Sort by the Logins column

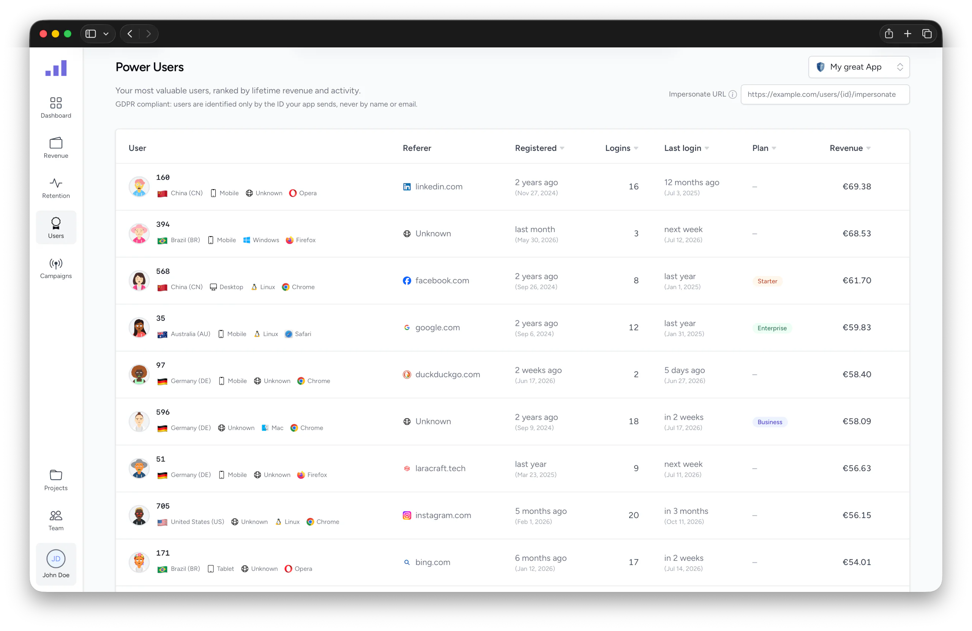point(621,148)
